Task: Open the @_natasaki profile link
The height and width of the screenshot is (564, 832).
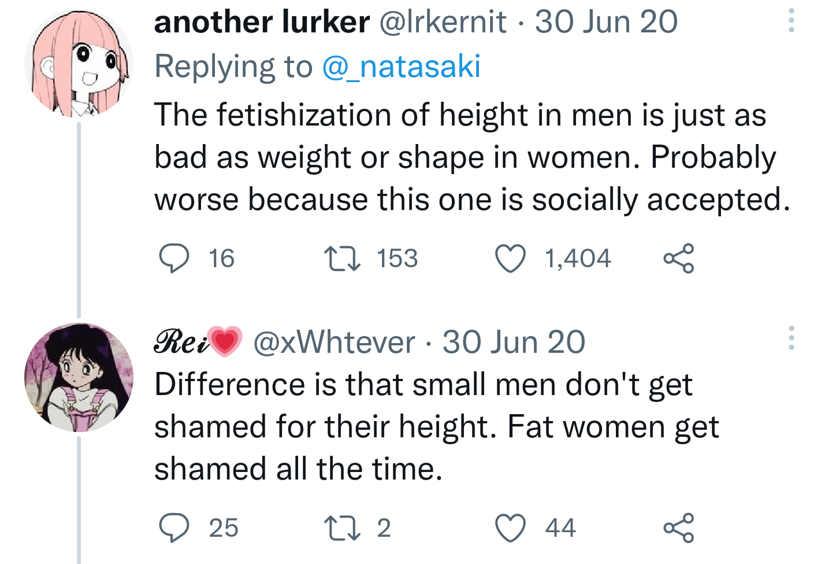Action: tap(401, 67)
